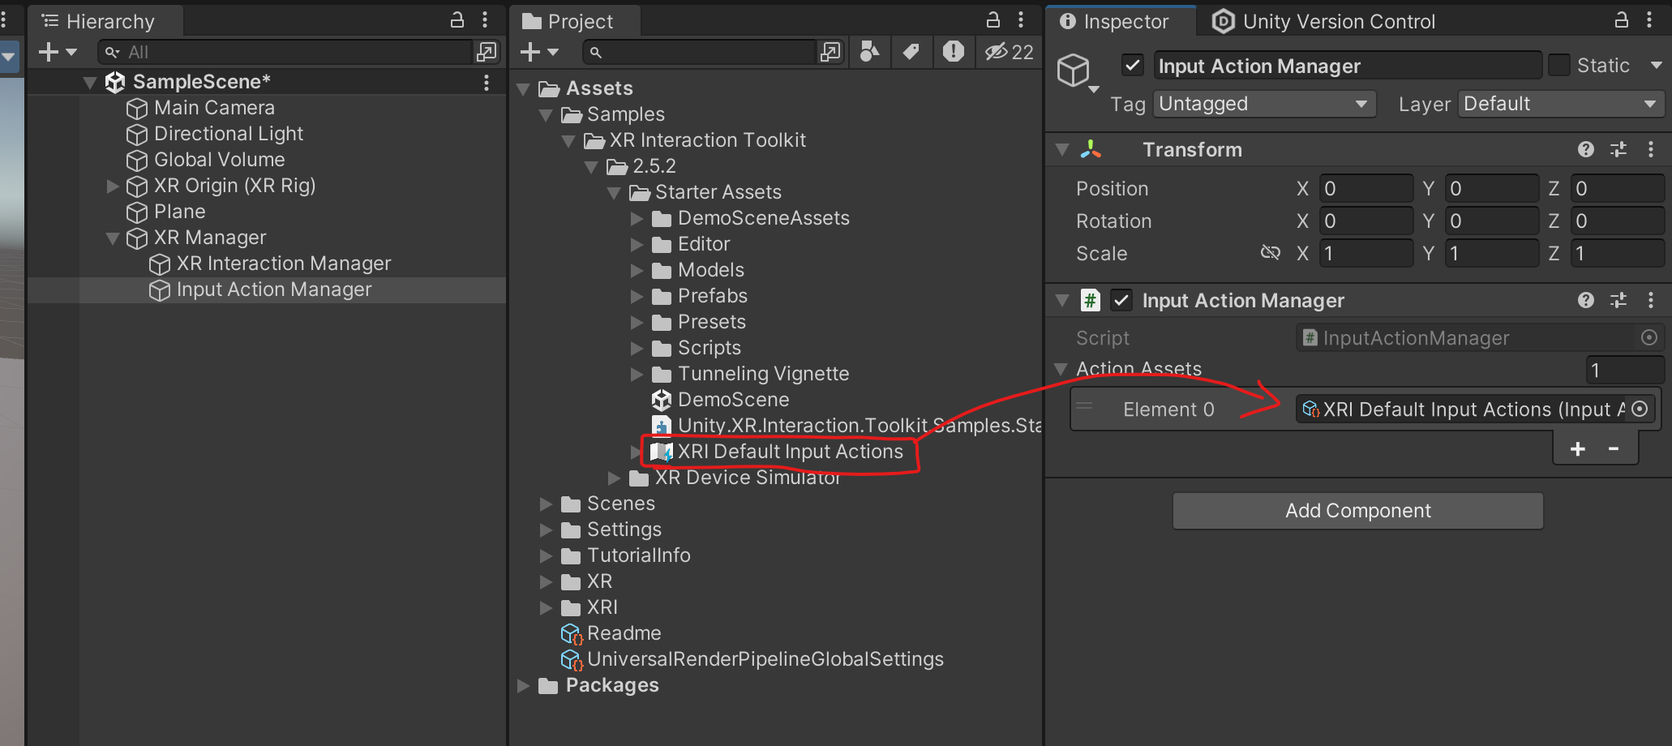The image size is (1672, 746).
Task: Click the Hierarchy search field
Action: pyautogui.click(x=285, y=52)
